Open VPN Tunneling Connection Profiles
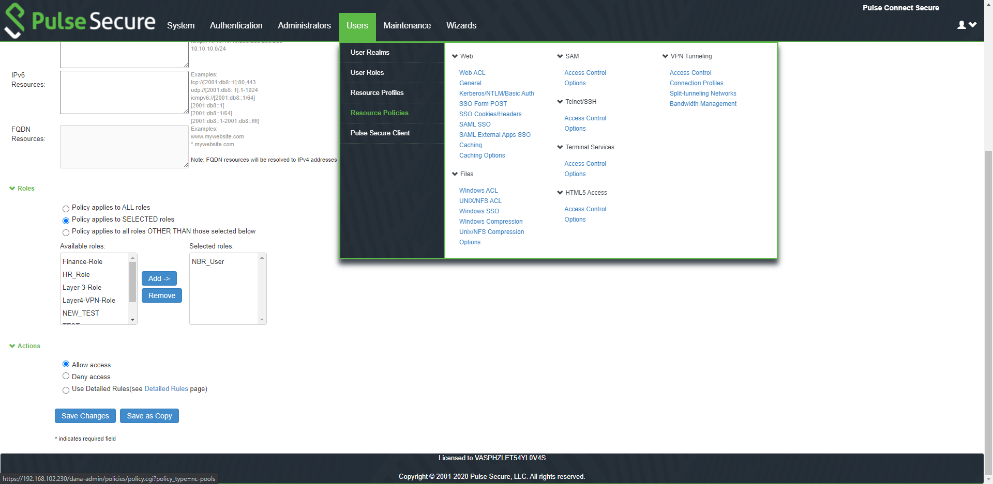The height and width of the screenshot is (484, 993). [696, 83]
